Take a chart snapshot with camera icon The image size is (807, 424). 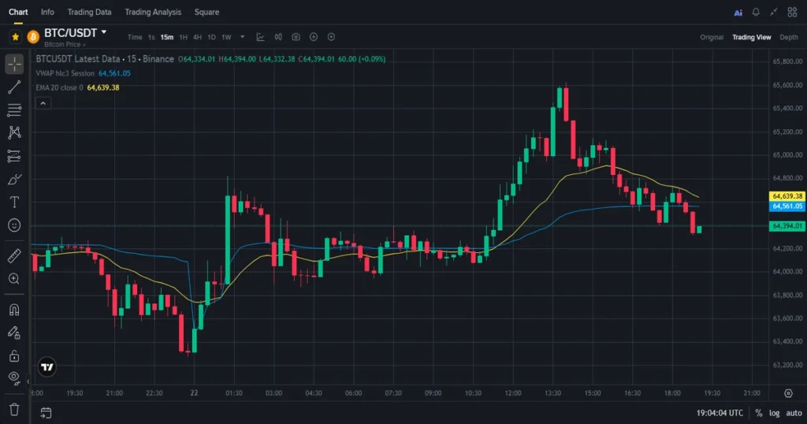296,37
